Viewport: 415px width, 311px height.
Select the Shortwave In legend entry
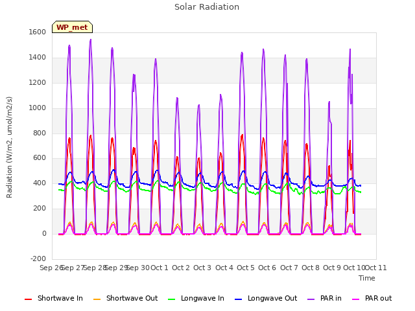click(x=54, y=298)
